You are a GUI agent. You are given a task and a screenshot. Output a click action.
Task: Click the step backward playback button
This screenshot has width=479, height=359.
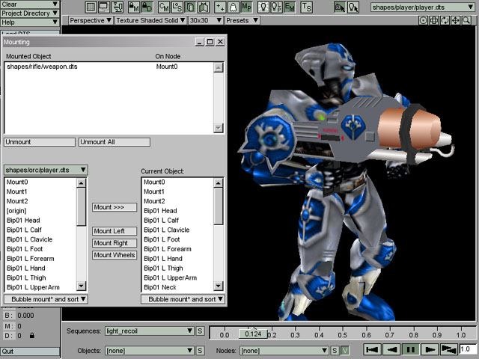[x=391, y=349]
